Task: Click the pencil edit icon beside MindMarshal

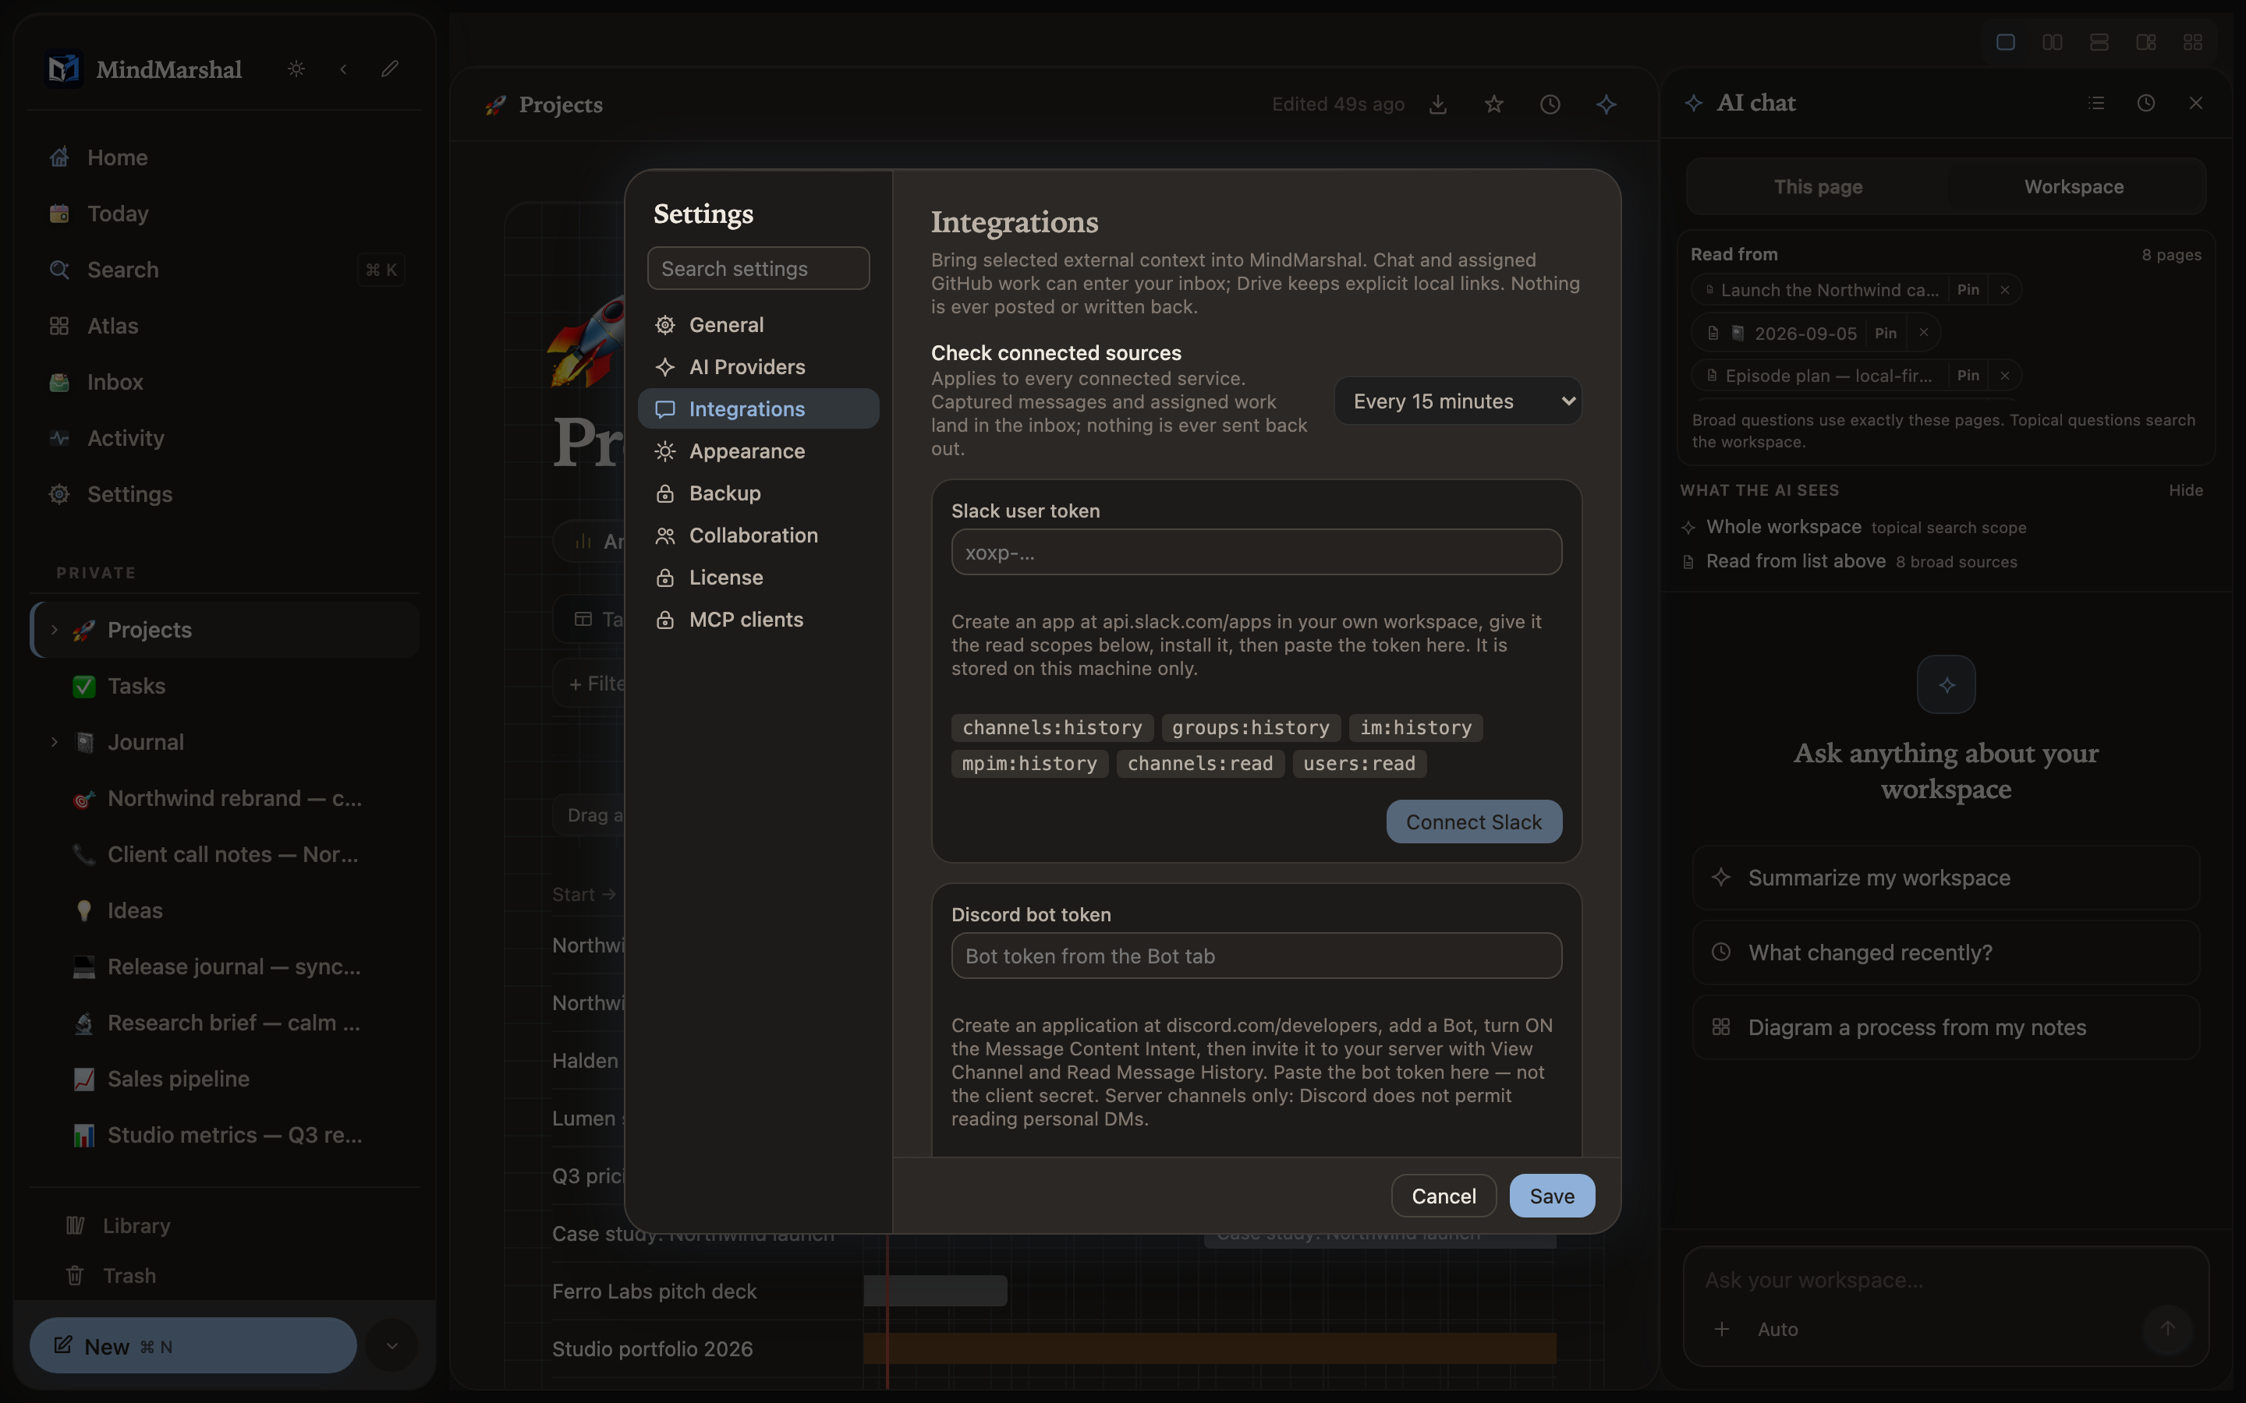Action: (390, 69)
